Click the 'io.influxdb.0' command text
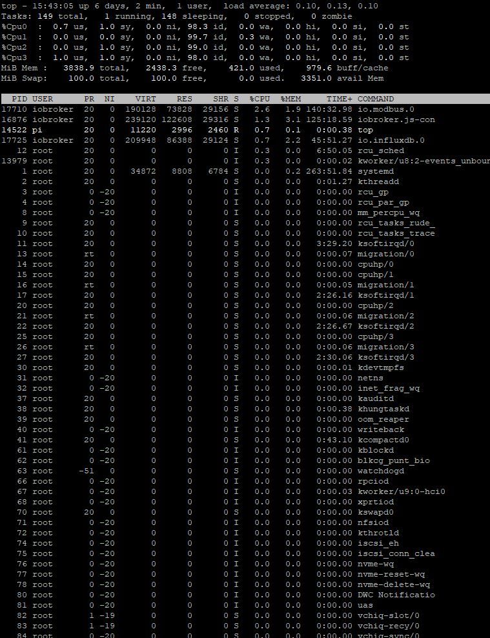 pos(391,140)
